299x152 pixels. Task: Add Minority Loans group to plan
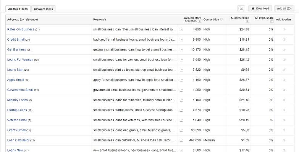click(284, 100)
